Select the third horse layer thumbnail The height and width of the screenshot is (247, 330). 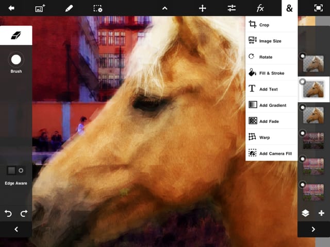point(313,115)
